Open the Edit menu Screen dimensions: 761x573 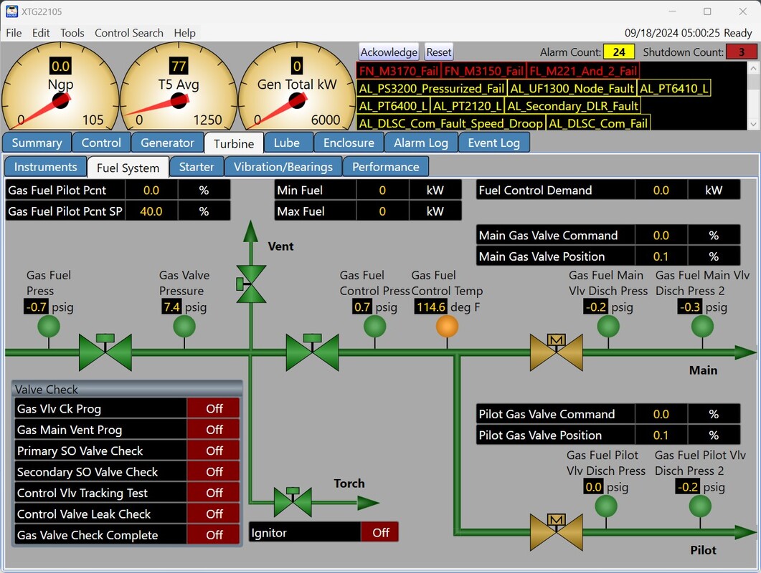point(41,33)
